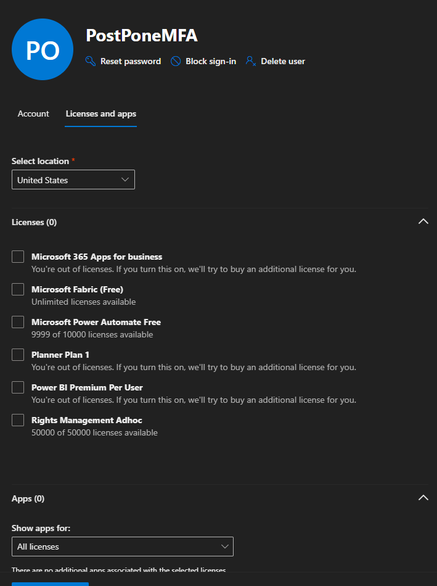Switch to the Account tab

click(x=33, y=113)
